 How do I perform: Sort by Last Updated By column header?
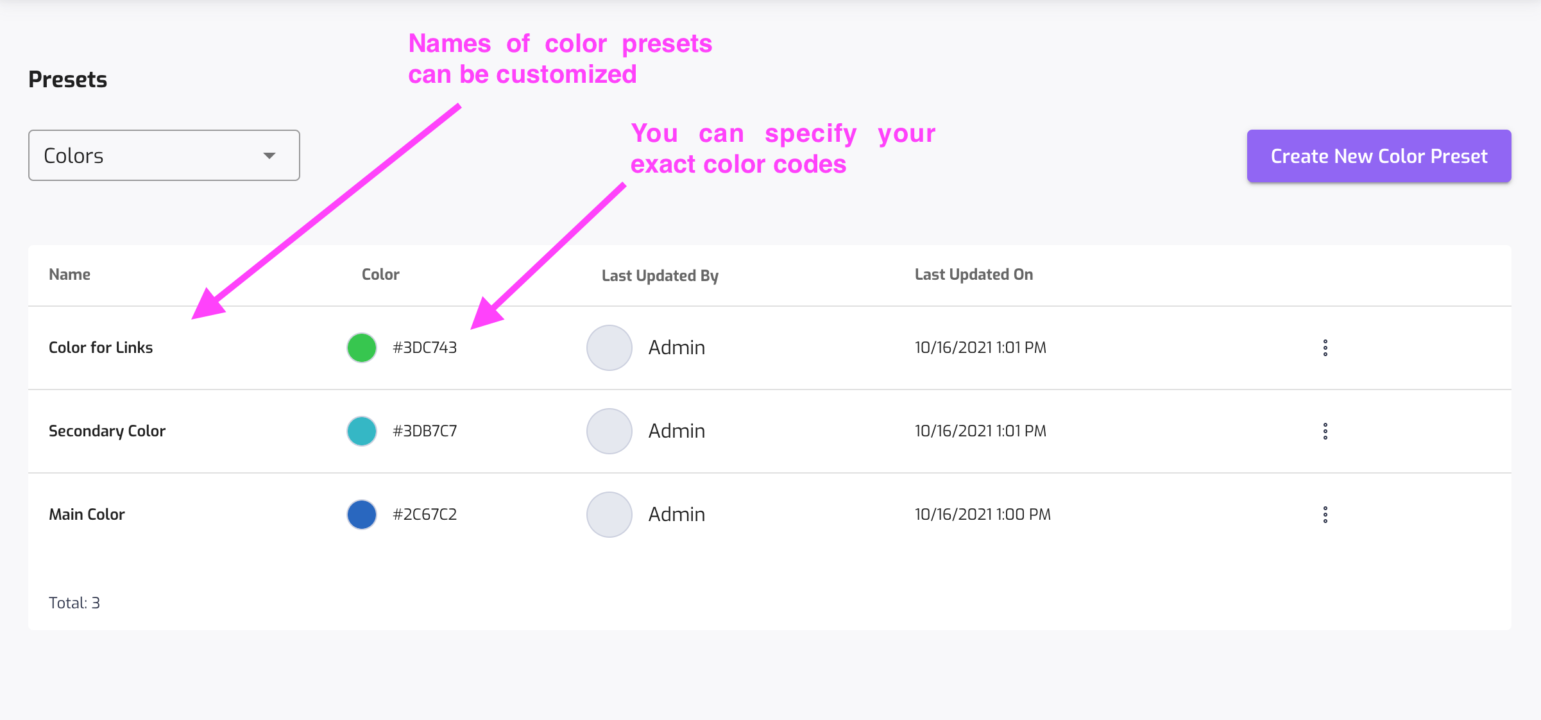660,276
